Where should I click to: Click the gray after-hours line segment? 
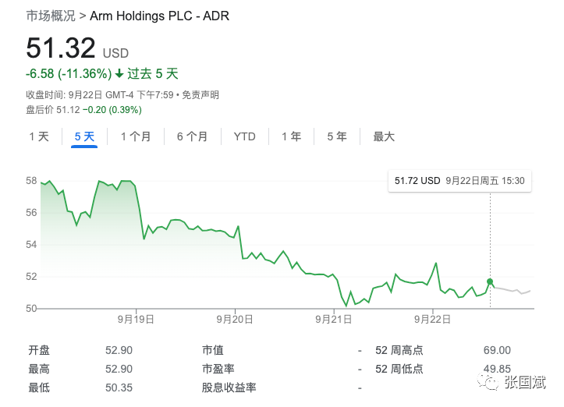point(513,291)
